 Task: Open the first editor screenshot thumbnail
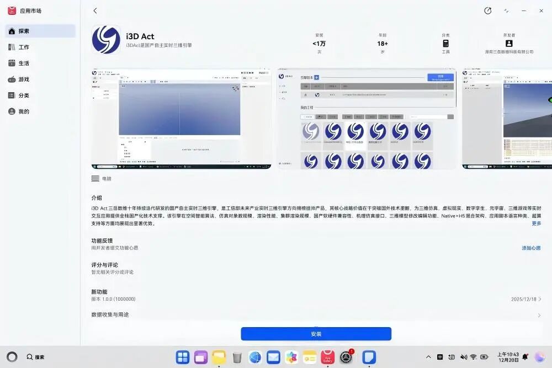pos(181,118)
